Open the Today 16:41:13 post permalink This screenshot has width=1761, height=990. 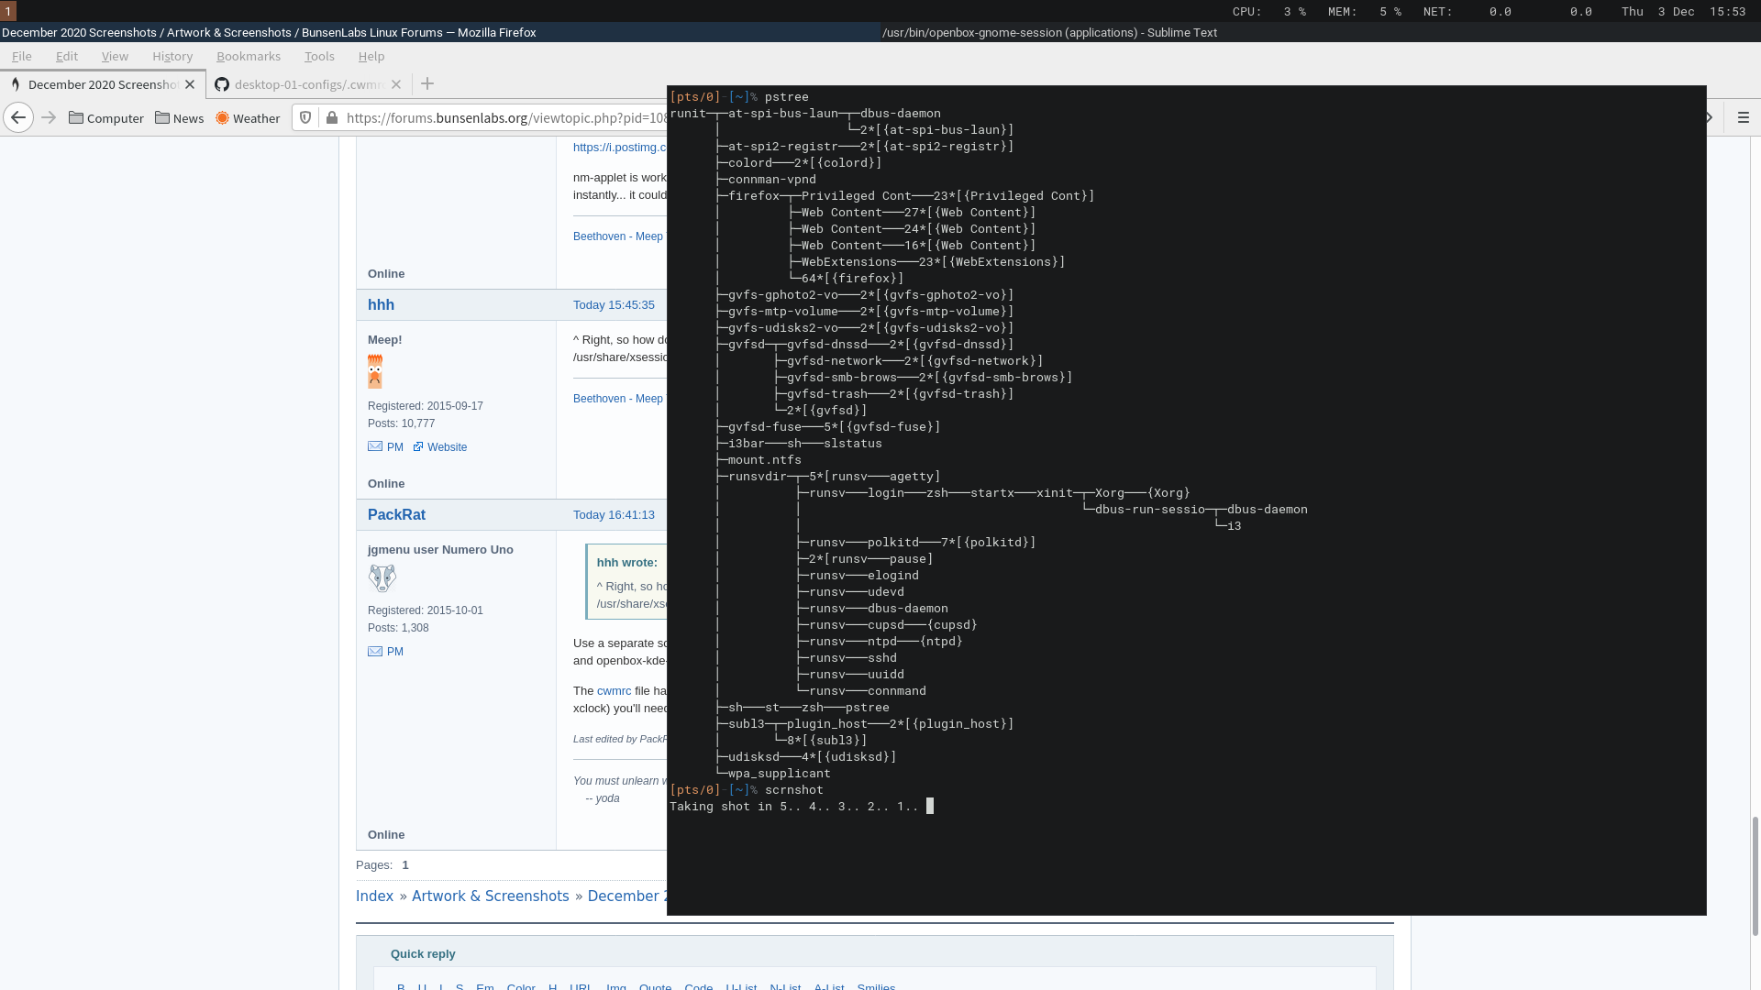[x=614, y=515]
